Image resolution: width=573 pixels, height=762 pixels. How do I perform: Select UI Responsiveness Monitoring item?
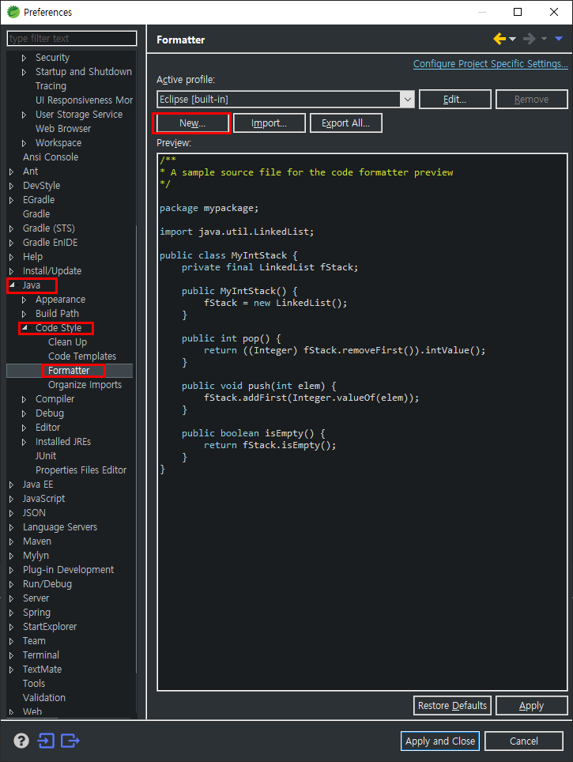(x=84, y=100)
